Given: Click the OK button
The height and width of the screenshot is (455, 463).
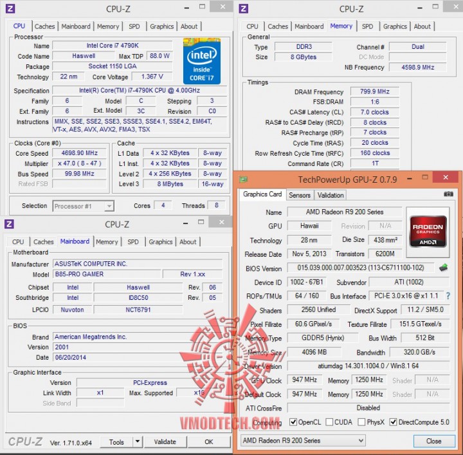Looking at the screenshot, I should (209, 441).
